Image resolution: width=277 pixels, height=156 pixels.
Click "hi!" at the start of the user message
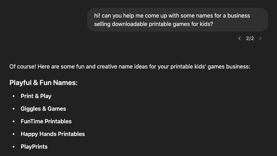(97, 15)
